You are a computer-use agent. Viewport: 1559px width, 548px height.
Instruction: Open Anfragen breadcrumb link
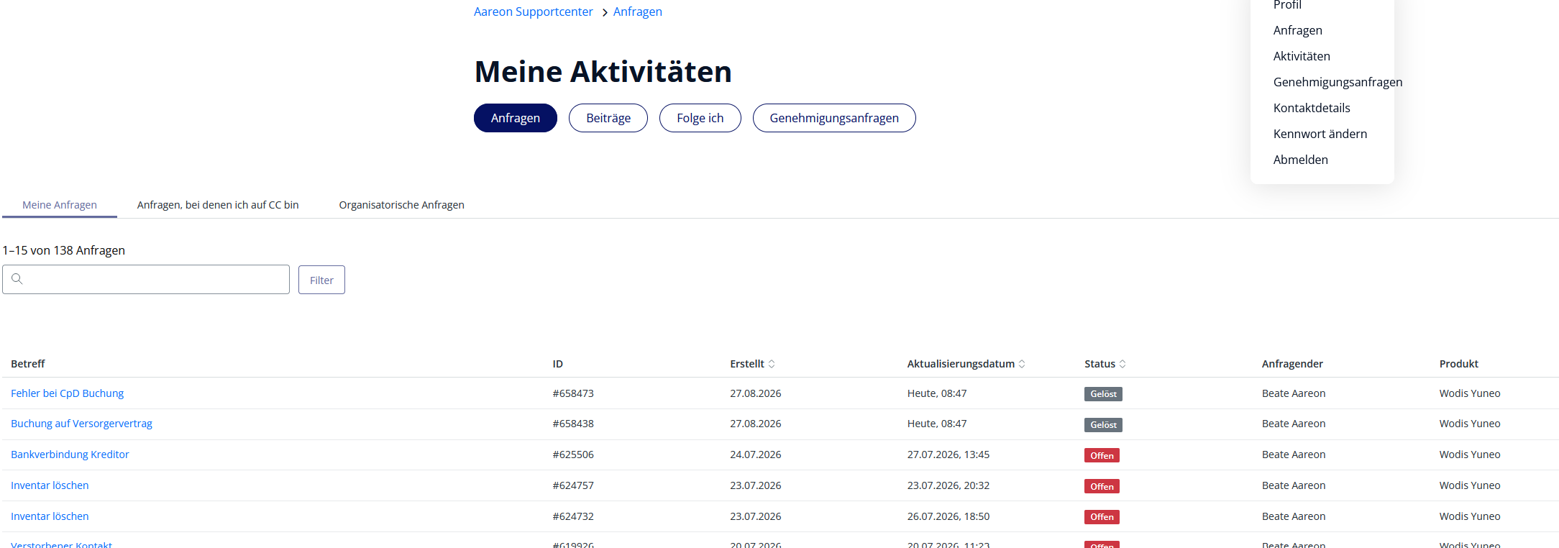tap(637, 12)
